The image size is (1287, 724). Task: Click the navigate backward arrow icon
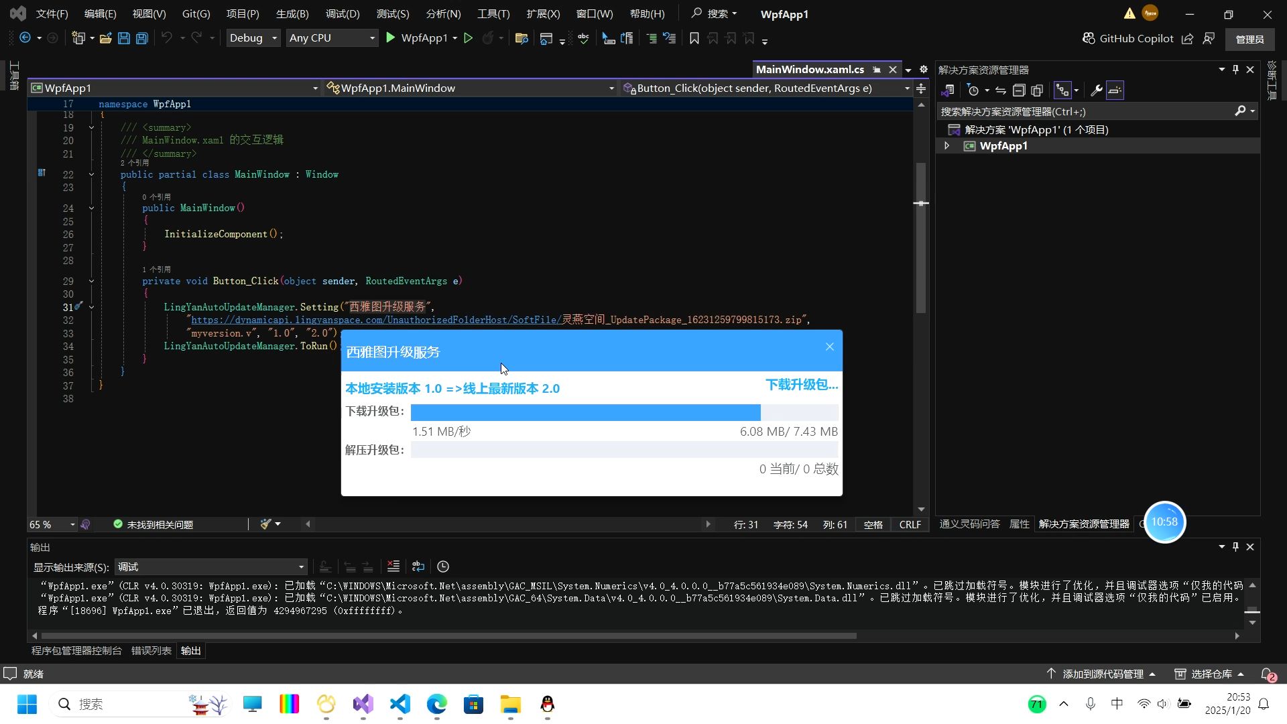click(x=25, y=38)
